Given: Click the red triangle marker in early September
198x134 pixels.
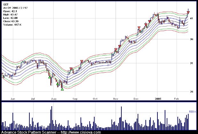Looking at the screenshot, I should 82,61.
